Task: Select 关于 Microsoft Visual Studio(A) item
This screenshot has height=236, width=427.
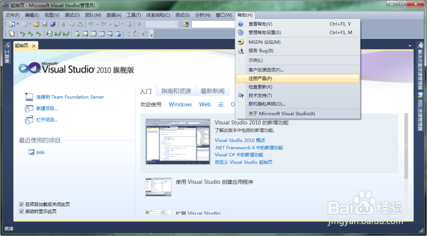Action: point(298,113)
